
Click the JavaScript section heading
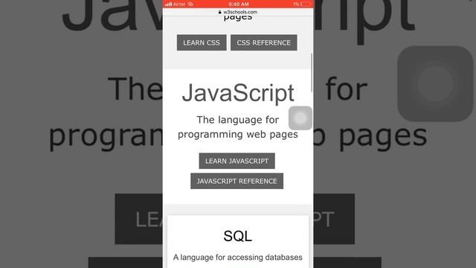pos(238,92)
